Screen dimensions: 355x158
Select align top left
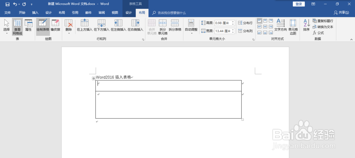[x=260, y=21]
